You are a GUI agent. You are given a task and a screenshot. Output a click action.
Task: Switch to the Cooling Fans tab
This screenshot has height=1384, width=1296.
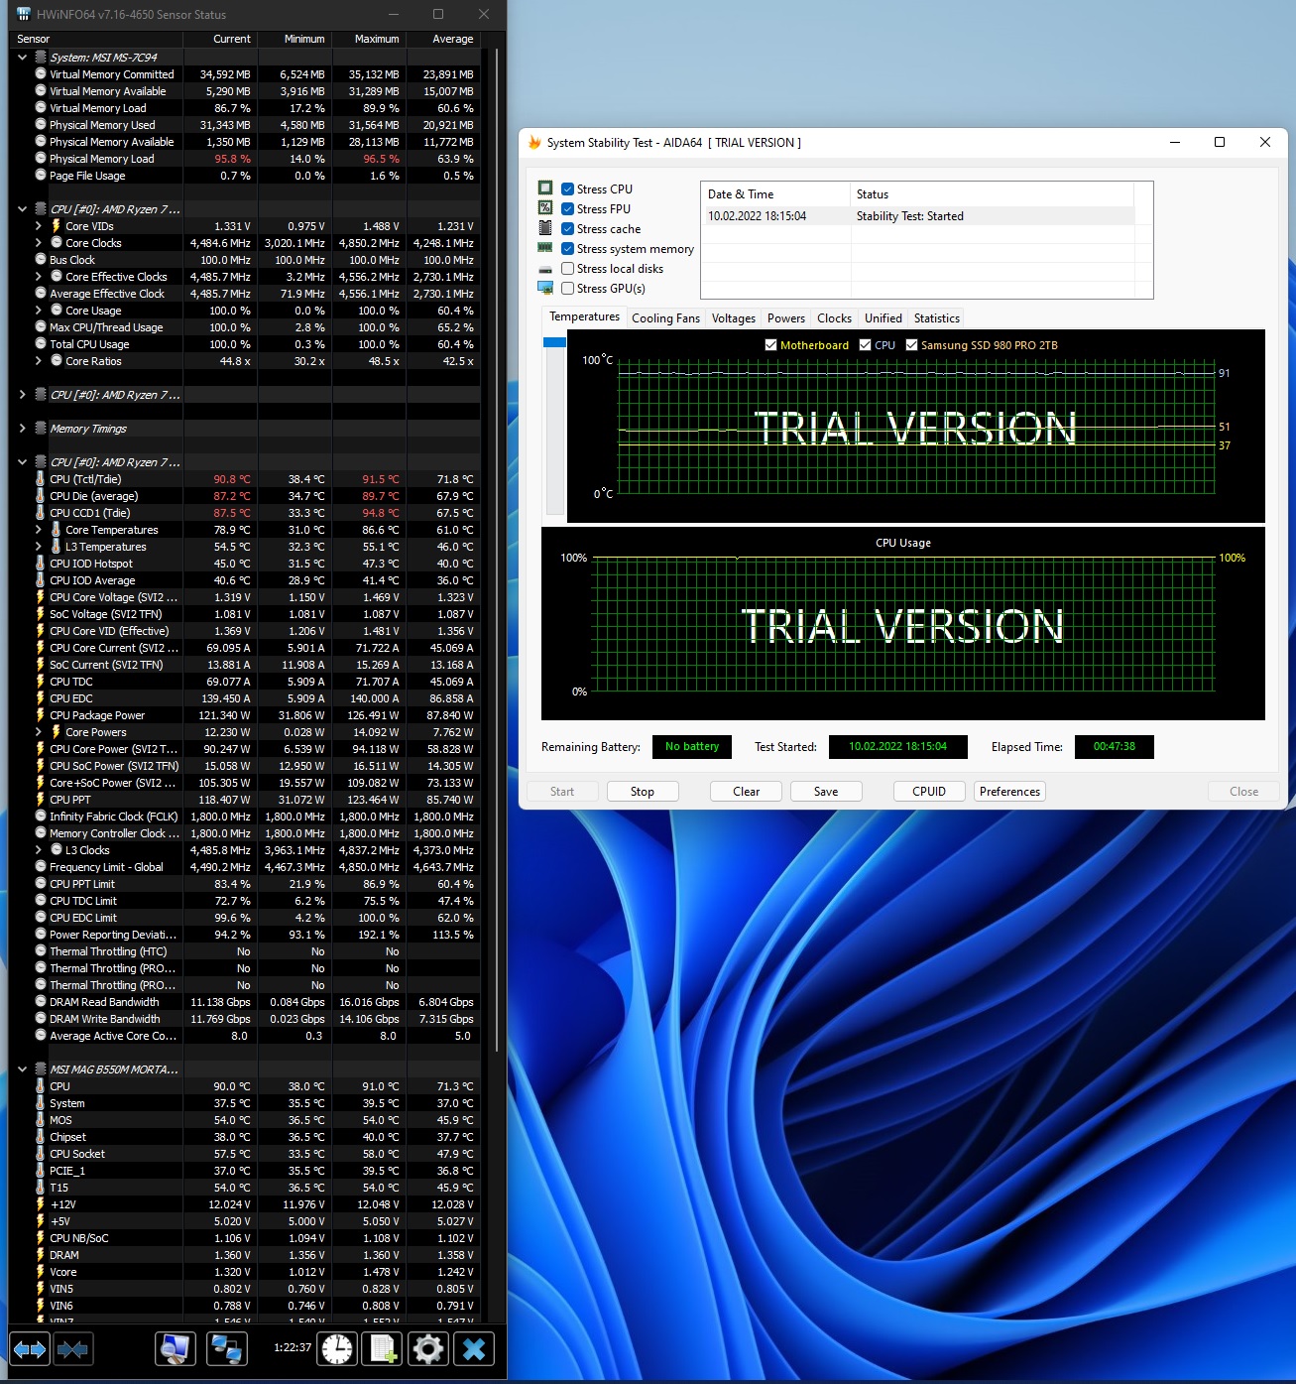(665, 318)
